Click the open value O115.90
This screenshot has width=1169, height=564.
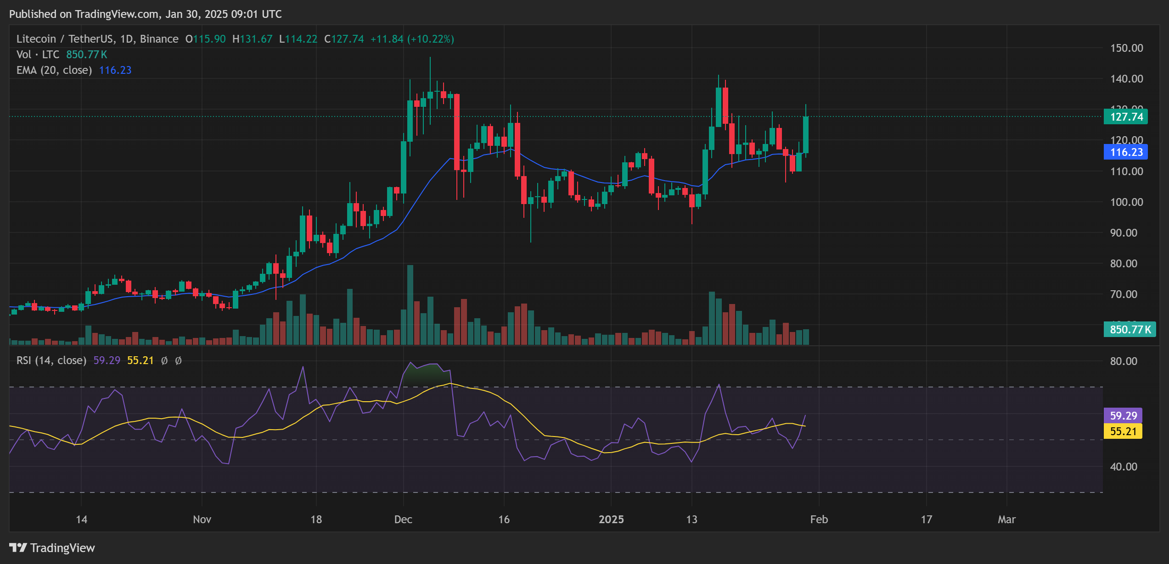[x=205, y=39]
